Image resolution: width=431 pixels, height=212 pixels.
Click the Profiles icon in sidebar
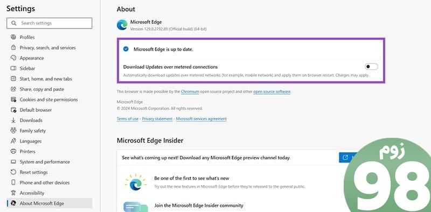point(13,37)
